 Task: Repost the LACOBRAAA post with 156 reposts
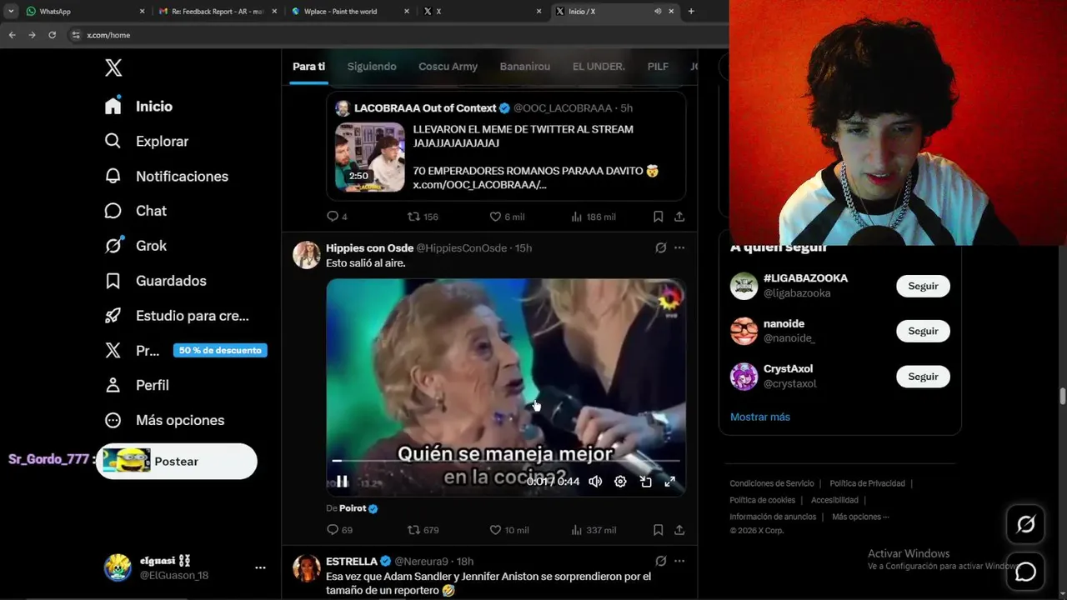tap(422, 217)
